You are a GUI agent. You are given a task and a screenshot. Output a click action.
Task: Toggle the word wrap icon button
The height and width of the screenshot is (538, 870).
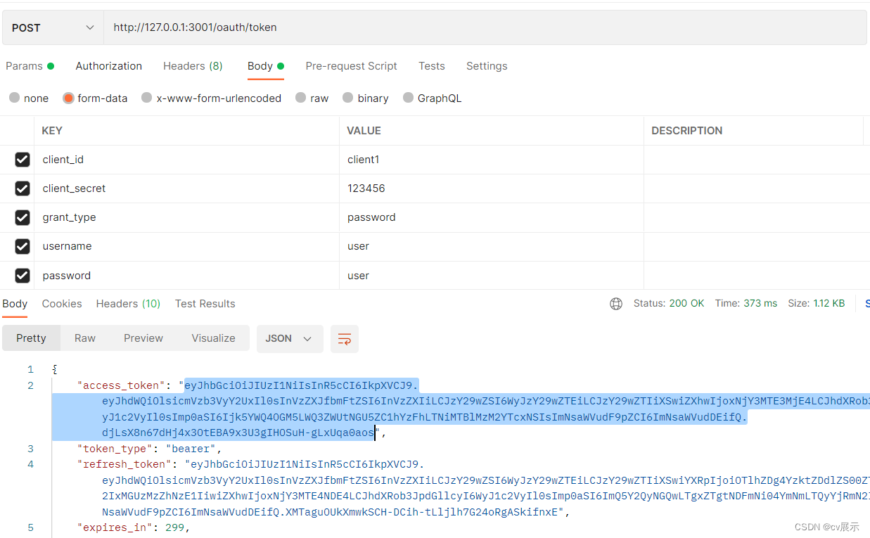pos(345,339)
